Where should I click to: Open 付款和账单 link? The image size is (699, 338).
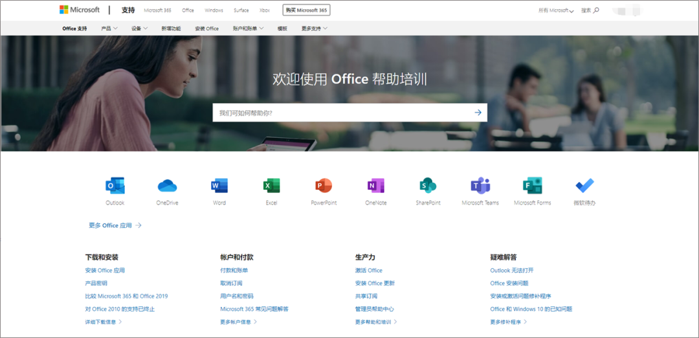point(234,270)
